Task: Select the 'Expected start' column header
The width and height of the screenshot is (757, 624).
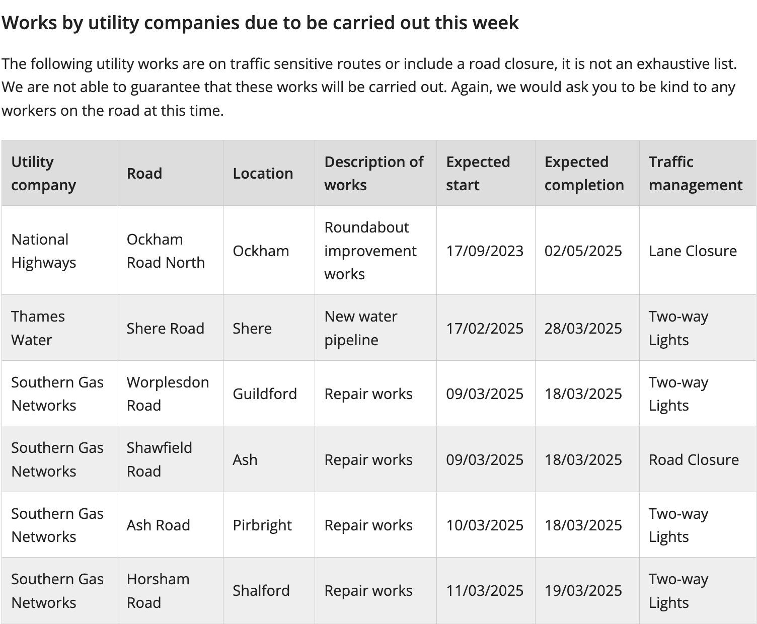Action: click(486, 173)
